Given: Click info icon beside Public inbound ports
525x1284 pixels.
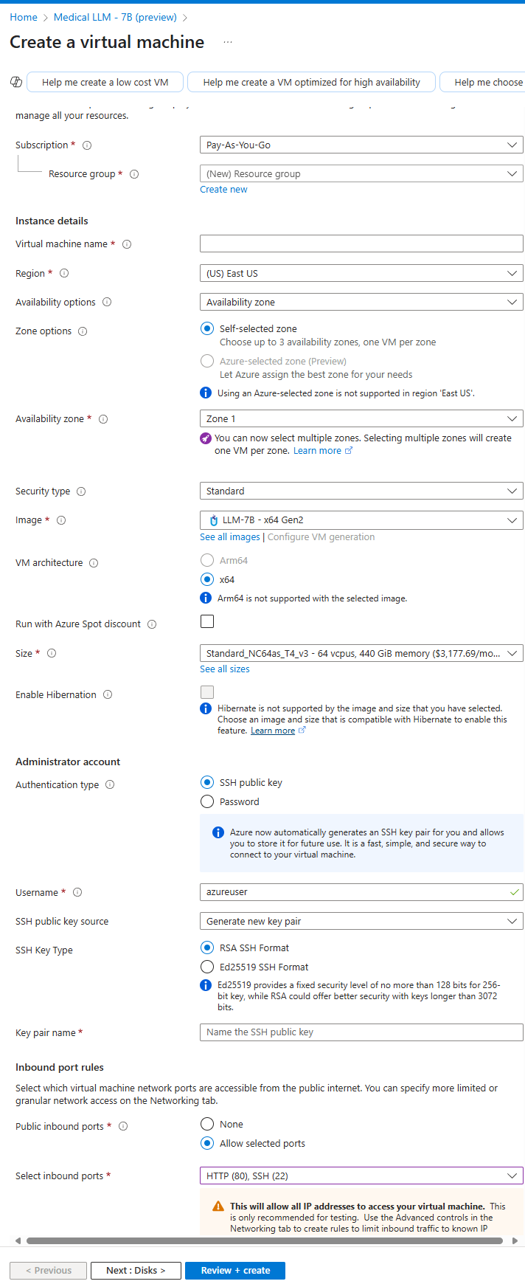Looking at the screenshot, I should (x=123, y=1126).
